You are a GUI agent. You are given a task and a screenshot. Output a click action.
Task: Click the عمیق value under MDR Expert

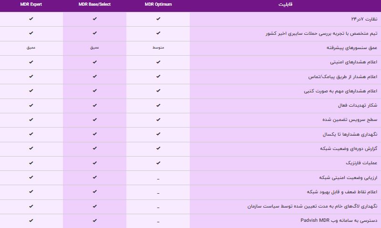[x=31, y=48]
